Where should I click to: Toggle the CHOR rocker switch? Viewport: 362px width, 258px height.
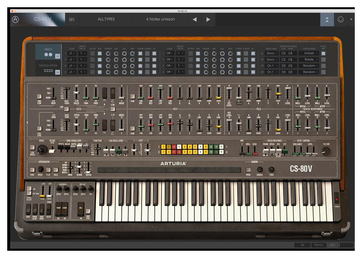pyautogui.click(x=65, y=209)
